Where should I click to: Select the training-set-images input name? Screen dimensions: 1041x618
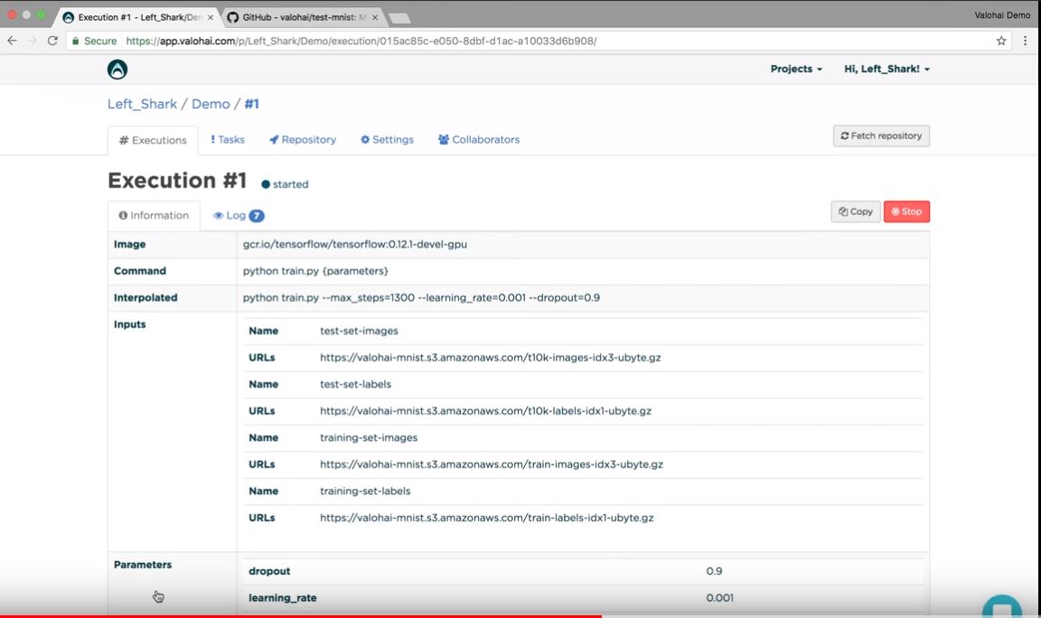click(369, 437)
